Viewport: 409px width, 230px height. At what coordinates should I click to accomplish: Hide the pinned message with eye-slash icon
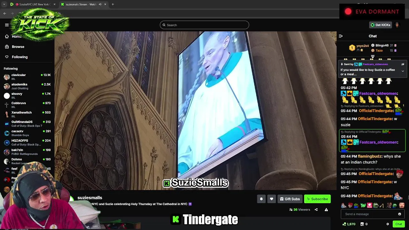point(403,64)
